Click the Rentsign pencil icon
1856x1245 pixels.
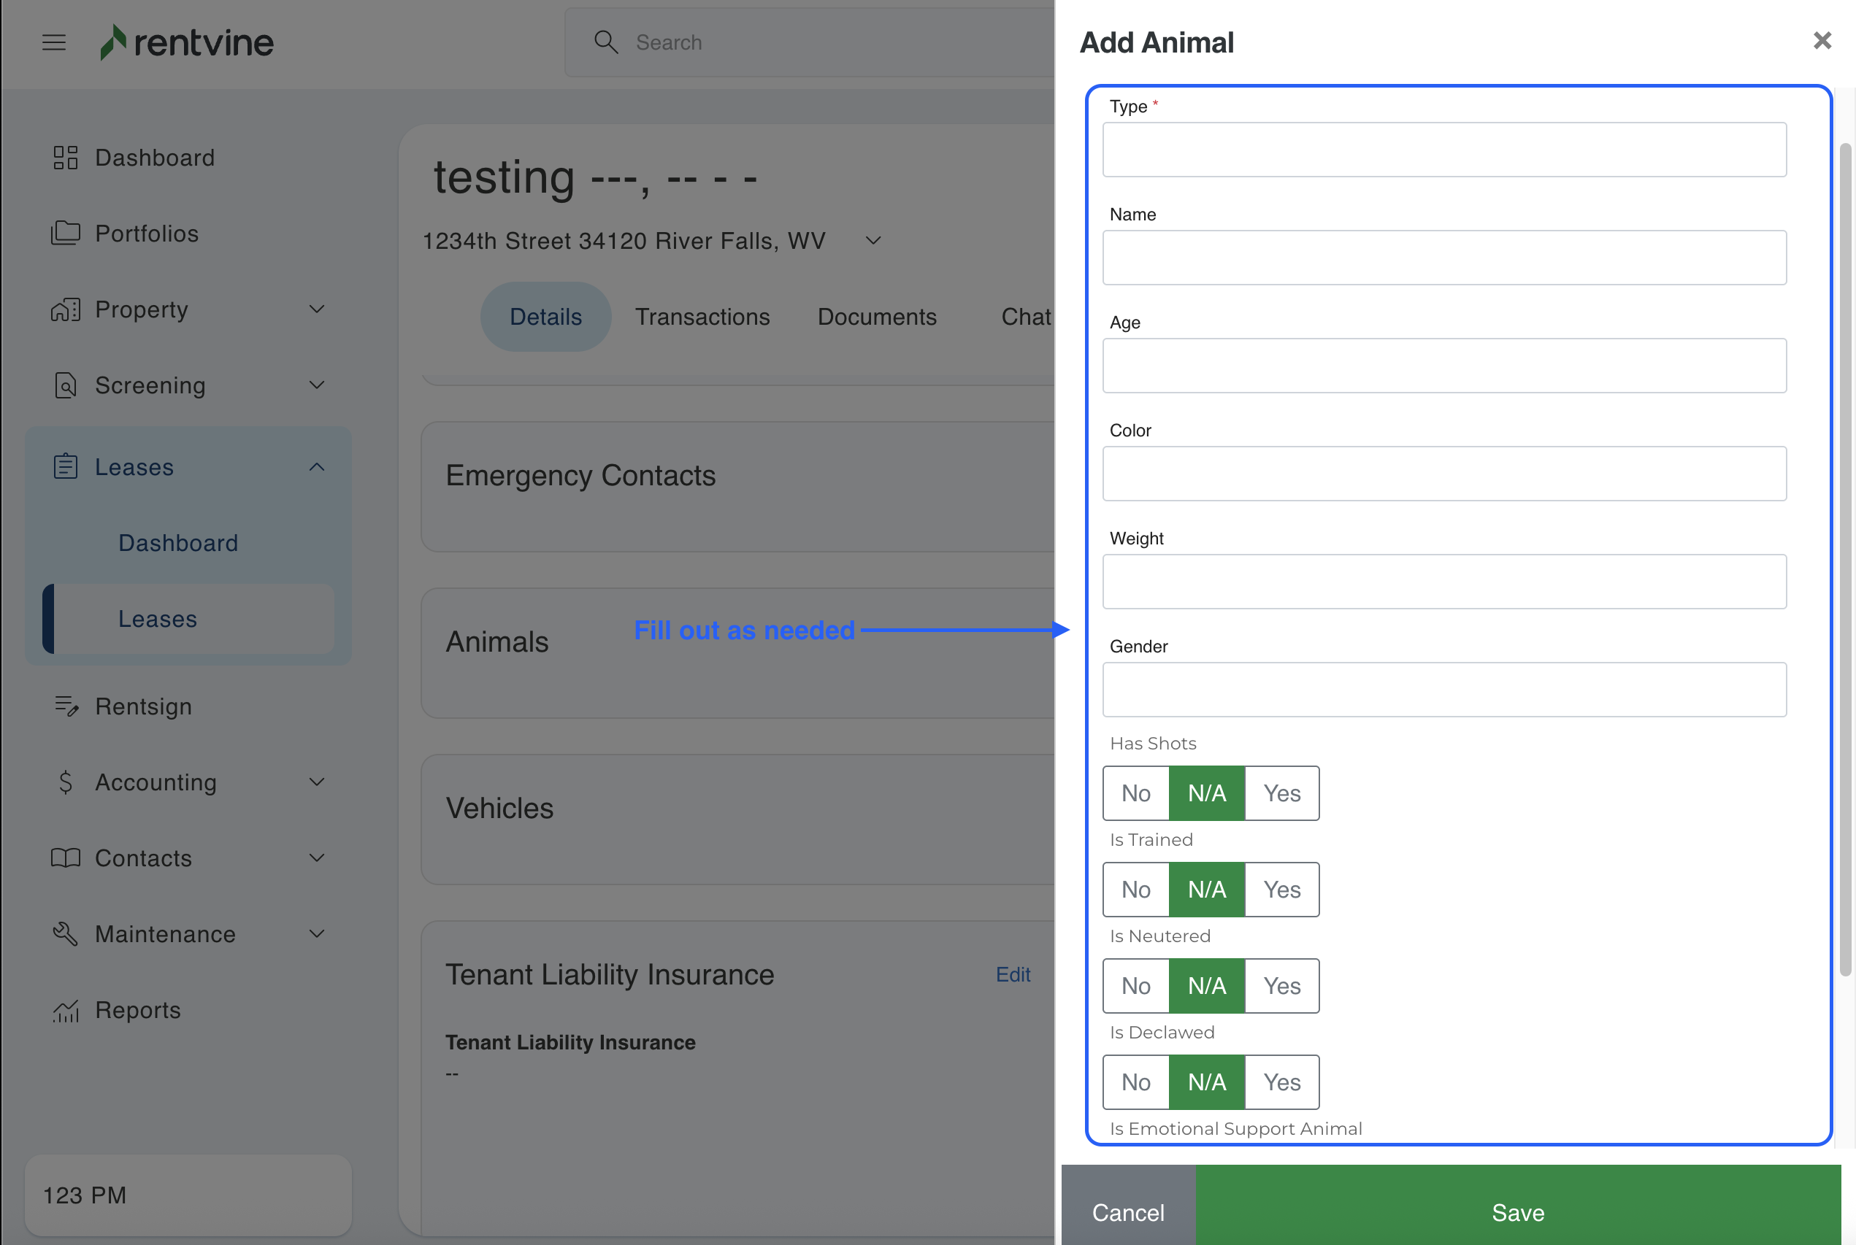pos(66,706)
